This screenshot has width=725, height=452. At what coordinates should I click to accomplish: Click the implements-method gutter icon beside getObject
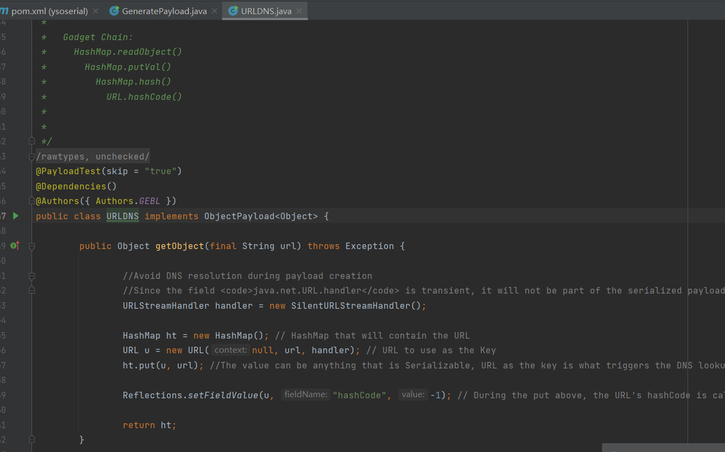point(15,246)
